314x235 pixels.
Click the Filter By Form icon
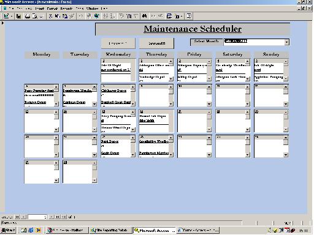pos(129,16)
